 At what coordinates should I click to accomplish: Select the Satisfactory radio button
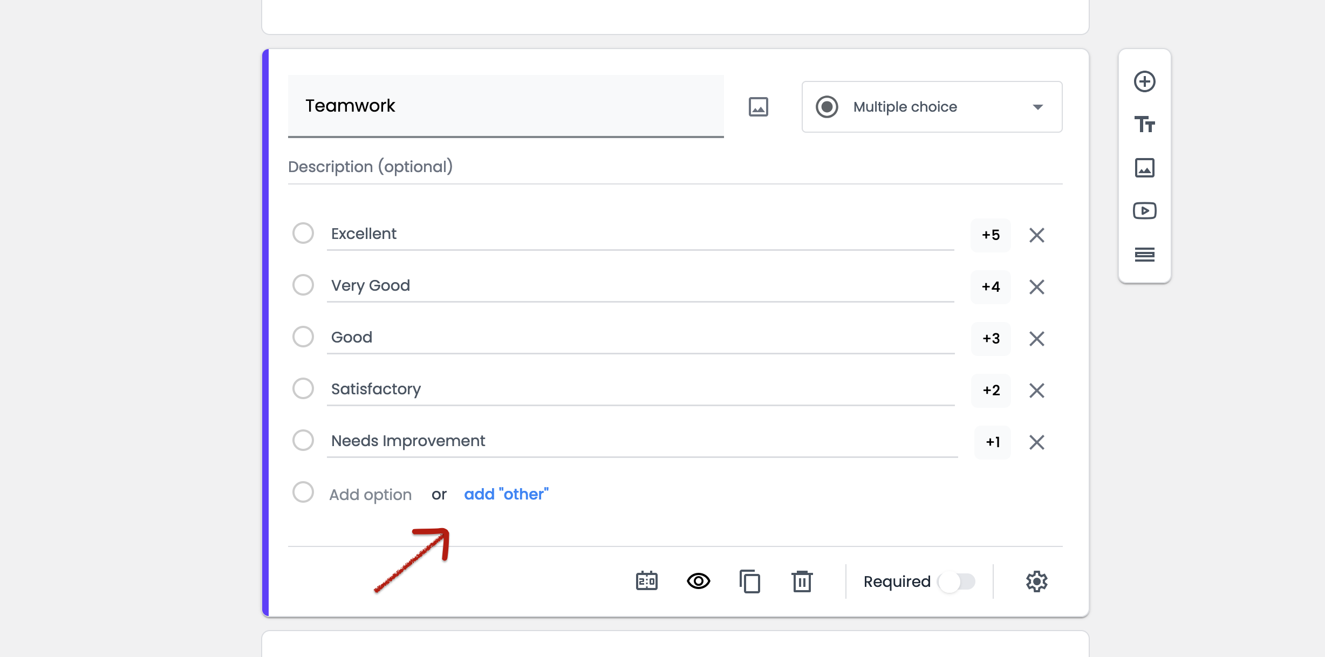(x=303, y=388)
